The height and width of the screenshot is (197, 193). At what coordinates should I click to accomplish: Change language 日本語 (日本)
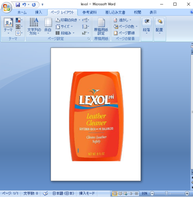coord(63,193)
